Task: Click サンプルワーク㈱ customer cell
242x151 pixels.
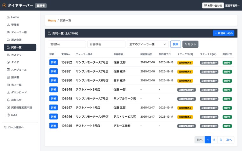Action: [x=125, y=99]
